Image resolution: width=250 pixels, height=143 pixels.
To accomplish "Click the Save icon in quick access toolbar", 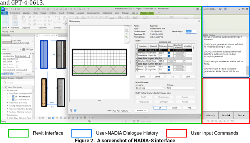I will pyautogui.click(x=14, y=9).
